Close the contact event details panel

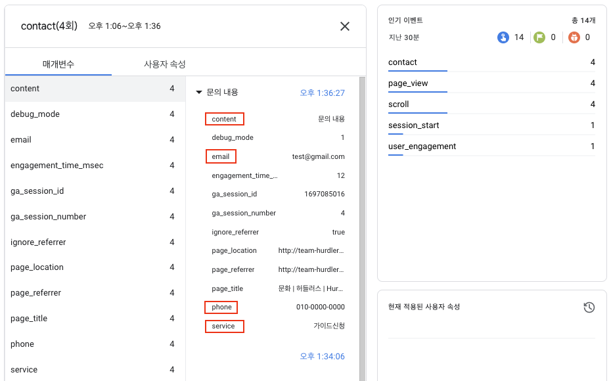click(x=345, y=26)
